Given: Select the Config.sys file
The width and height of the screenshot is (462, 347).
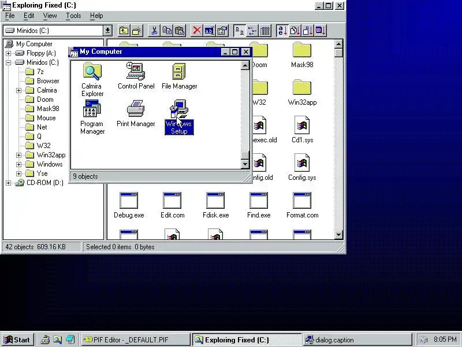Looking at the screenshot, I should 302,167.
